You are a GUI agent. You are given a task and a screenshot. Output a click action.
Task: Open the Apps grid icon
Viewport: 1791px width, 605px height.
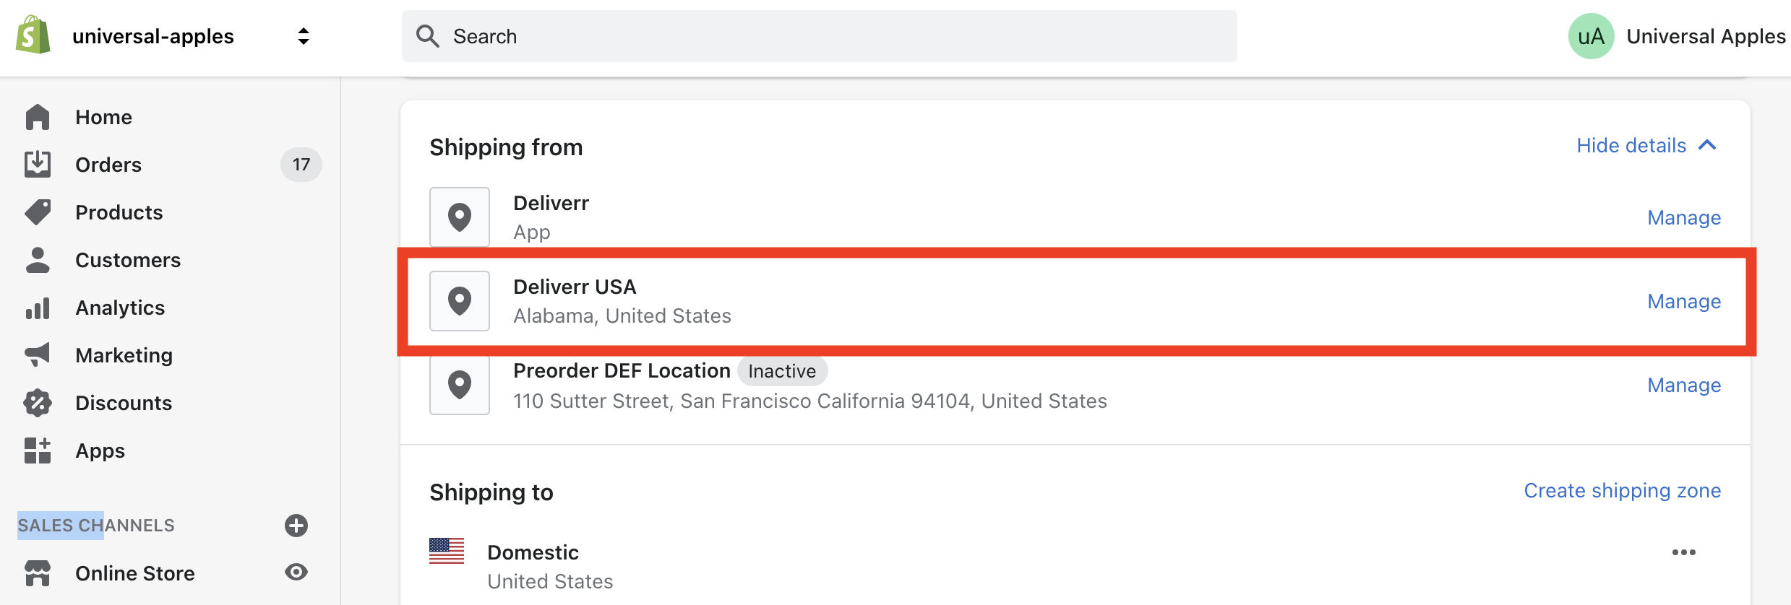(38, 451)
